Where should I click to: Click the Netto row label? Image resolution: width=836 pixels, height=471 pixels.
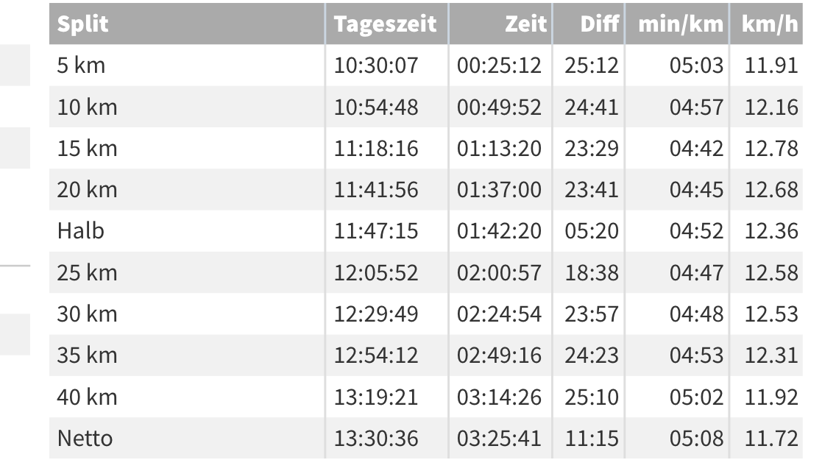[x=85, y=439]
